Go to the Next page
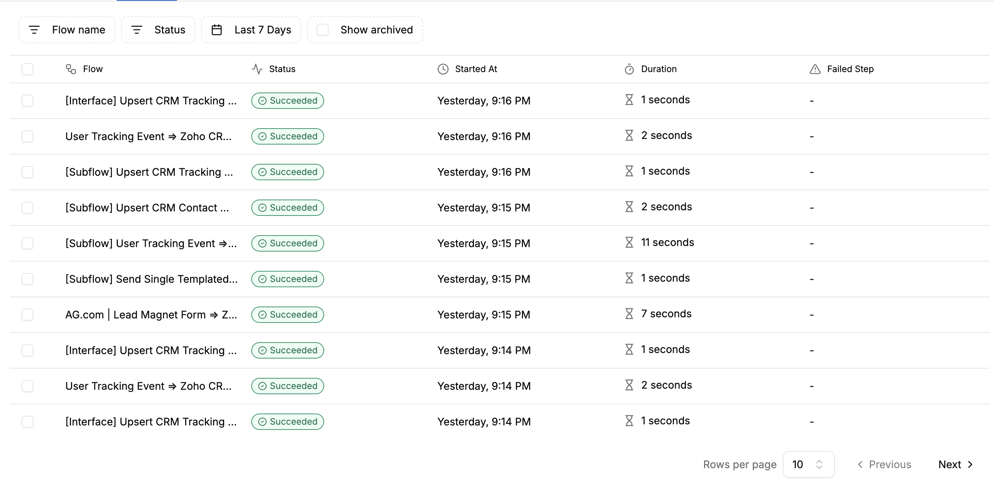Viewport: 994px width, 486px height. coord(955,464)
